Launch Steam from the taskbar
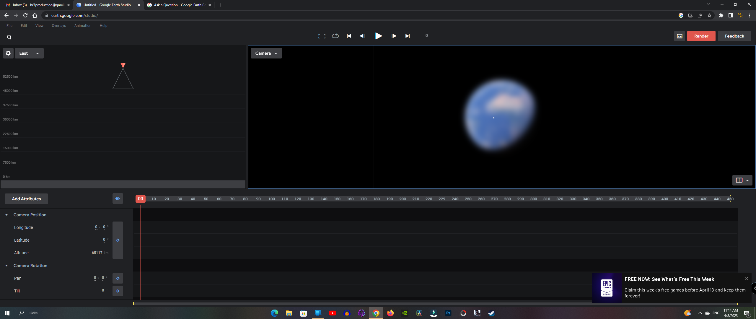756x319 pixels. click(491, 313)
